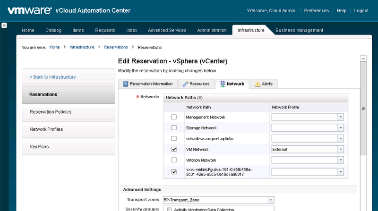Click the Home breadcrumb link
378x211 pixels.
tap(55, 47)
